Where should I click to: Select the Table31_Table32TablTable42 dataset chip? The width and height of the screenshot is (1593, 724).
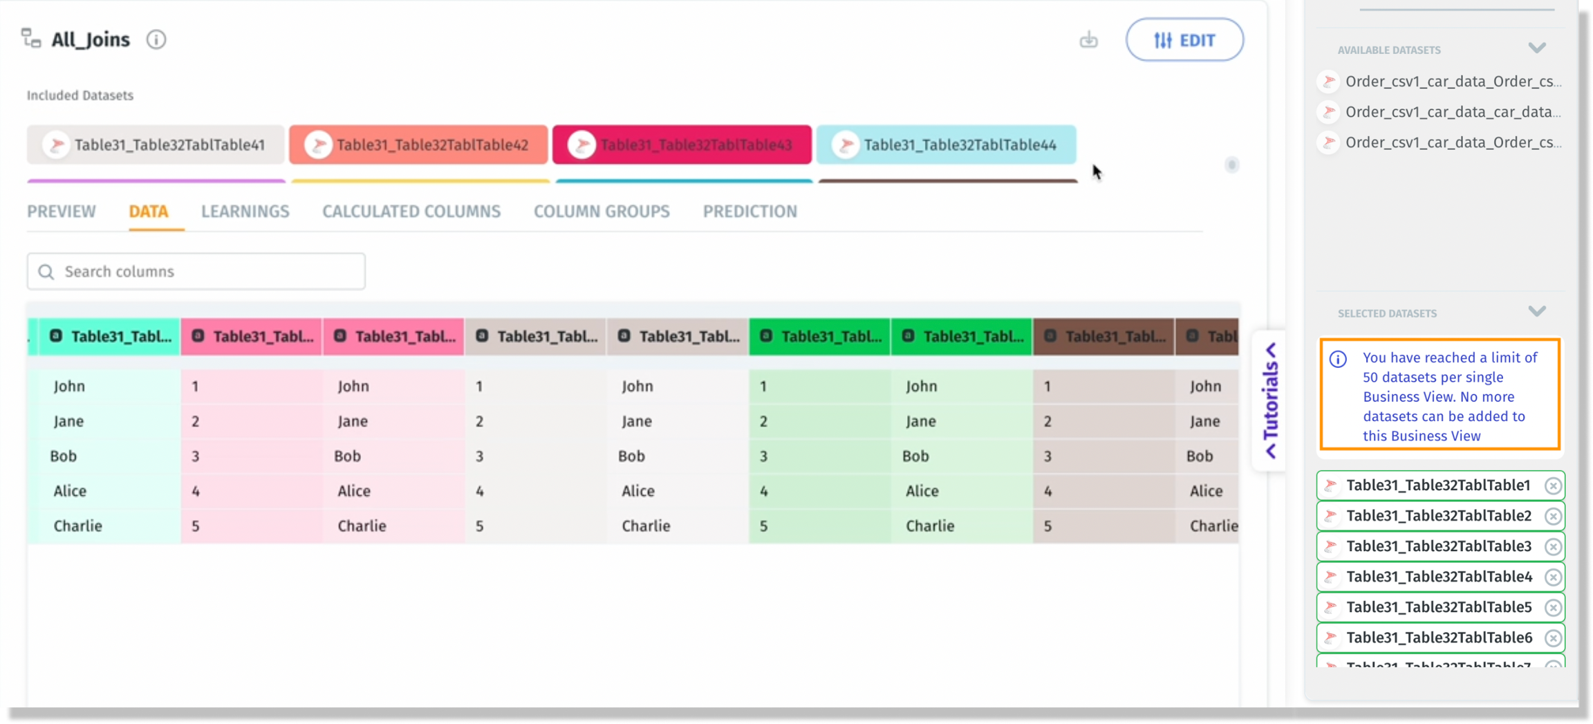418,145
